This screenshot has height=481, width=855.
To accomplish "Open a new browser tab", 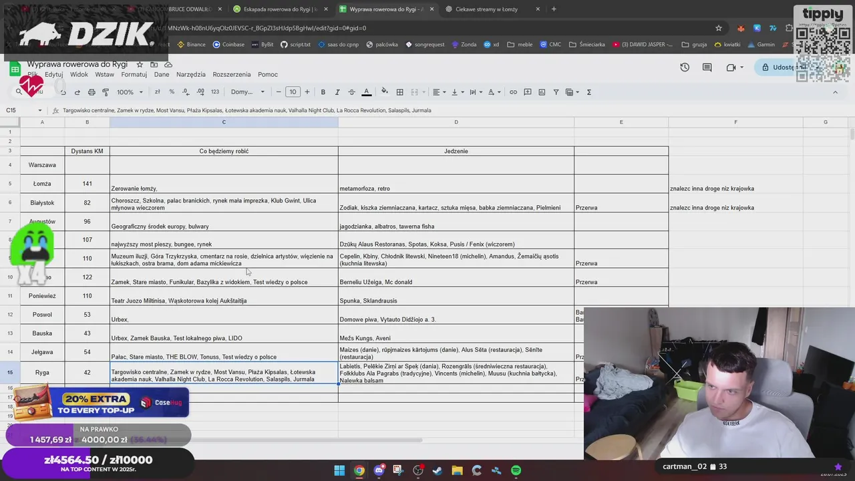I will click(x=554, y=9).
